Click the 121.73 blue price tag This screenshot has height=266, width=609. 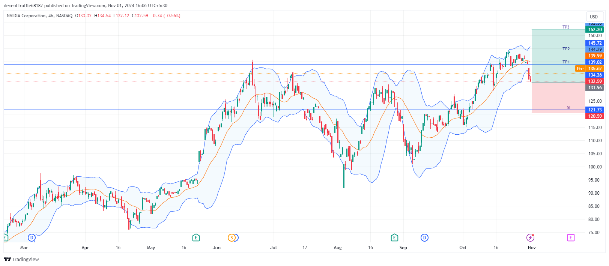click(595, 110)
